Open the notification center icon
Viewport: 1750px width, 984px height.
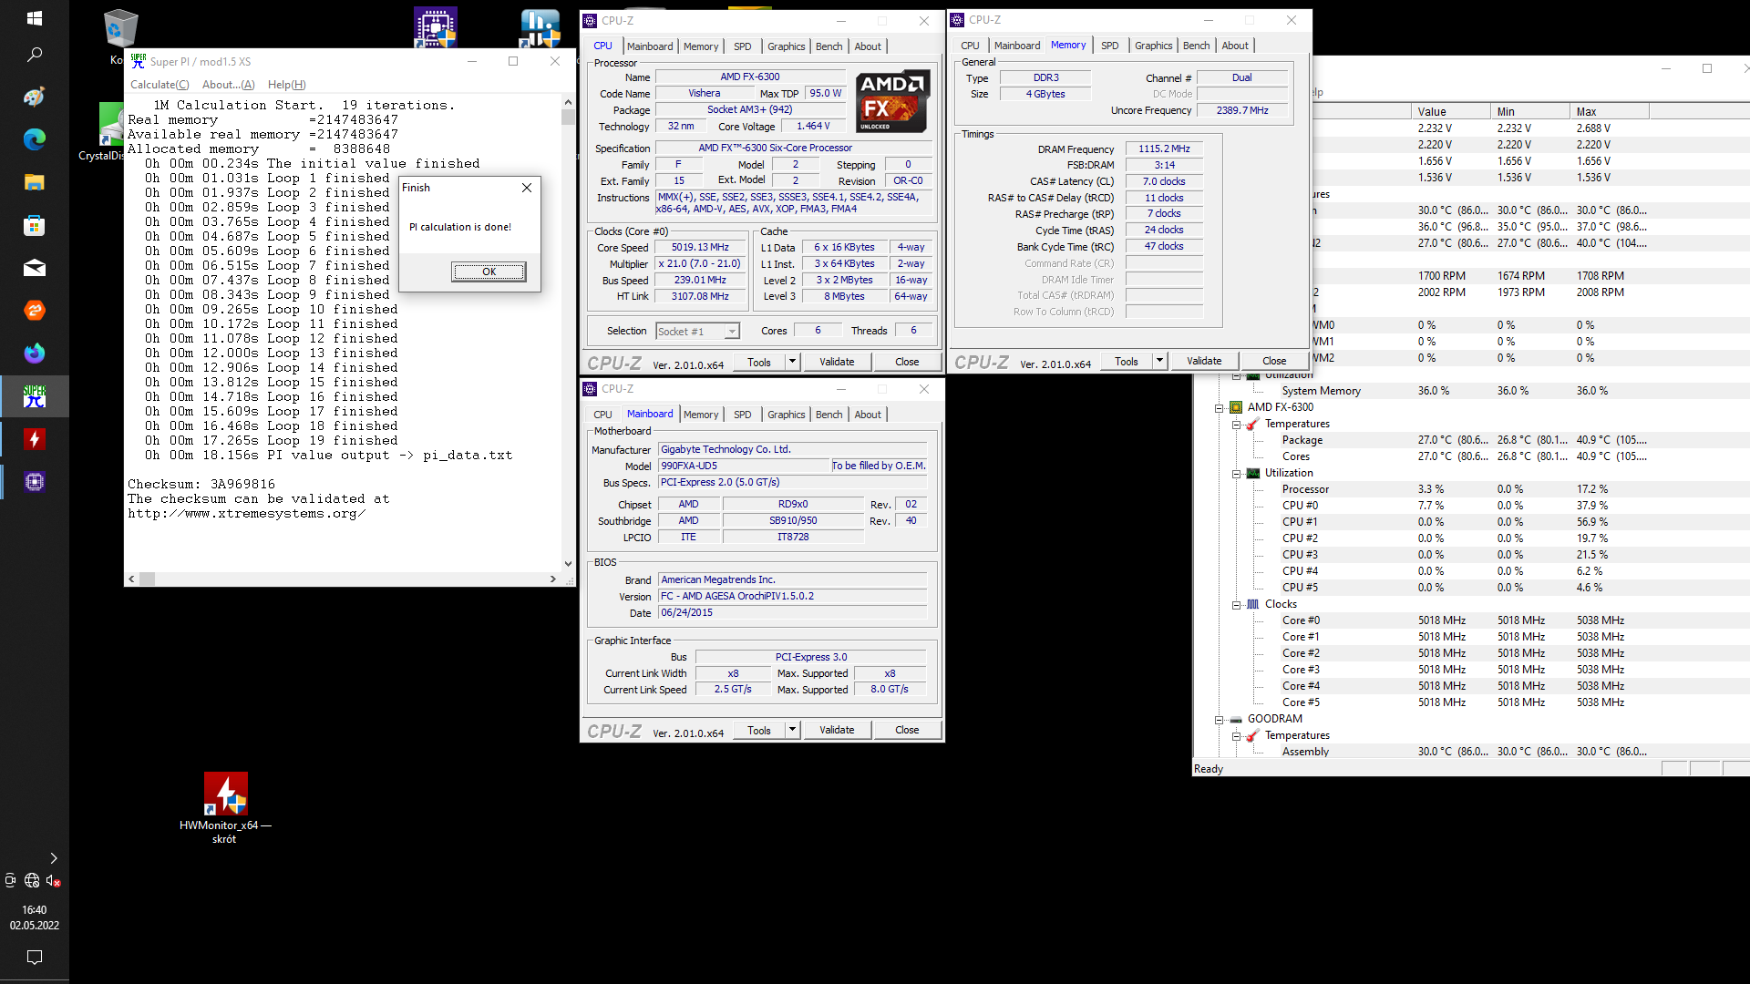(x=34, y=958)
